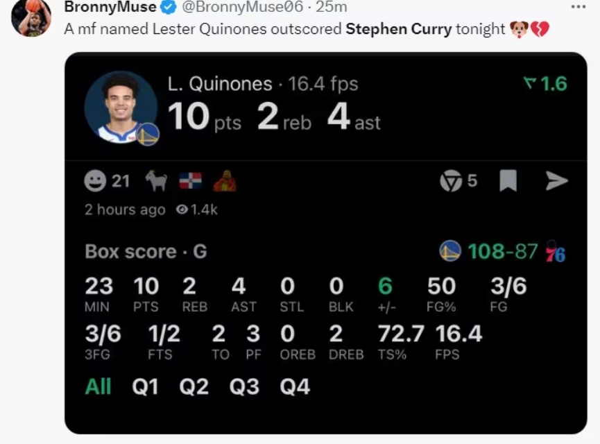600x444 pixels.
Task: Click the 76ers logo by the score
Action: (x=555, y=251)
